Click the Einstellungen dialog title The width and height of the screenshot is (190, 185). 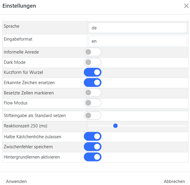click(x=19, y=6)
